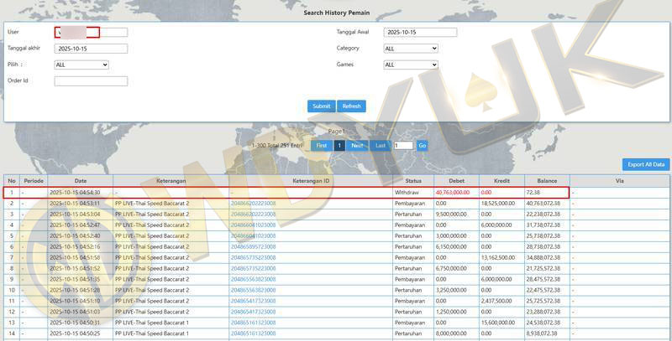Click the User input field
This screenshot has height=341, width=672.
pos(91,33)
